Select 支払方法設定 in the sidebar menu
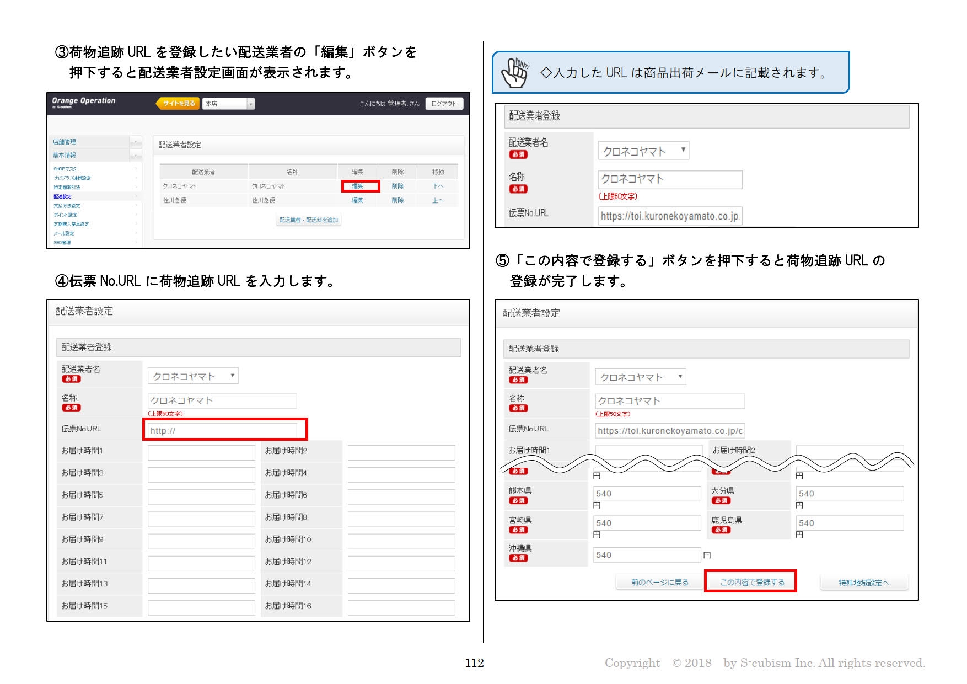967x684 pixels. coord(67,206)
